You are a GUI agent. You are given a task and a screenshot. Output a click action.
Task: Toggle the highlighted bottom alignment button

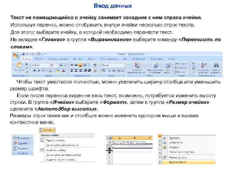(x=80, y=65)
